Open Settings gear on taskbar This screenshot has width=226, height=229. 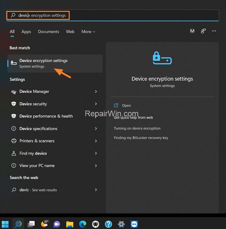point(121,224)
